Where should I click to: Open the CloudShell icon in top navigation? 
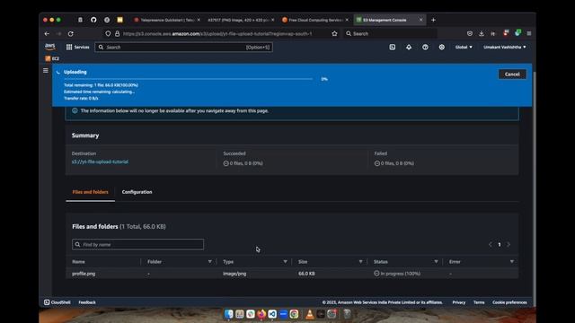[392, 48]
